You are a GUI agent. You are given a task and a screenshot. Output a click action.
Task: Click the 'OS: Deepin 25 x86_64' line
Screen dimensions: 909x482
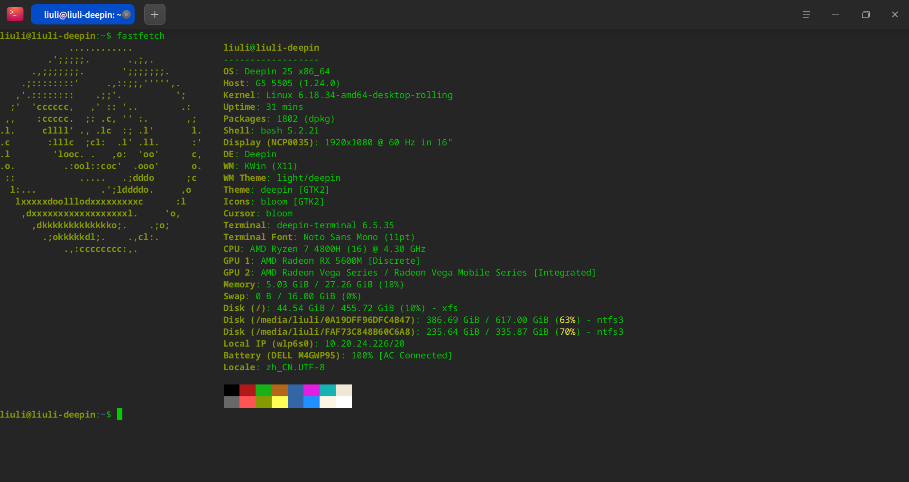(x=276, y=71)
